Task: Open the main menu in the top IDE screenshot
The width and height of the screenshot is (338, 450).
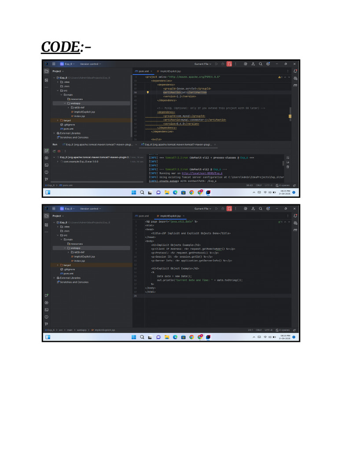Action: click(x=54, y=64)
